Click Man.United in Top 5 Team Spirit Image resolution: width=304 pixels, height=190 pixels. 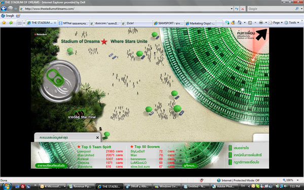pos(86,155)
